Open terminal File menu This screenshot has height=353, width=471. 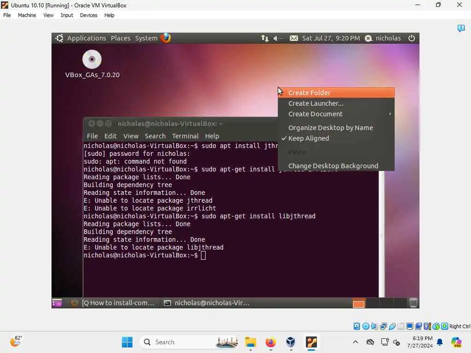(92, 136)
